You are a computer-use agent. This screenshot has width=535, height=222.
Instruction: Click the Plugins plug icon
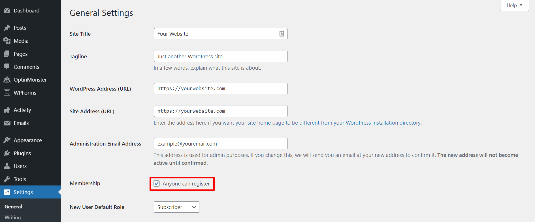[7, 153]
